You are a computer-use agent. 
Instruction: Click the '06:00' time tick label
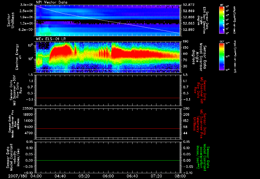108,176
